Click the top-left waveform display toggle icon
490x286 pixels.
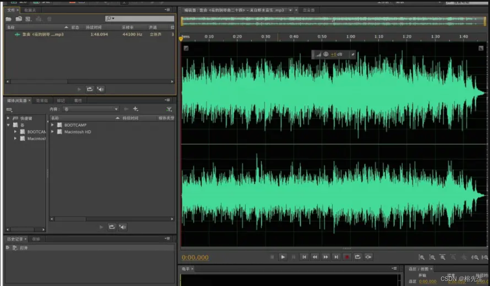[186, 48]
